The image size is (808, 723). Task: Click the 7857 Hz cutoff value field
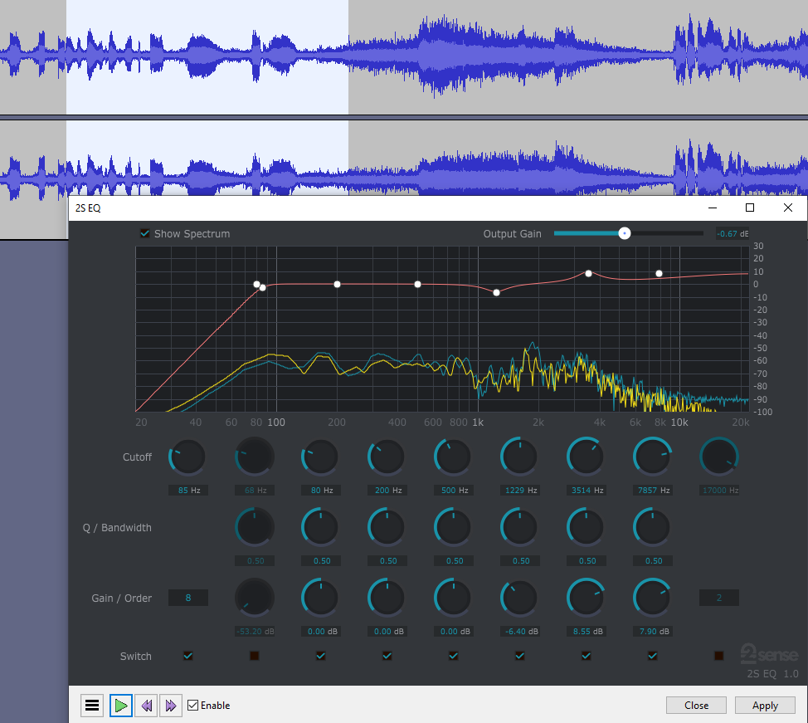[654, 490]
